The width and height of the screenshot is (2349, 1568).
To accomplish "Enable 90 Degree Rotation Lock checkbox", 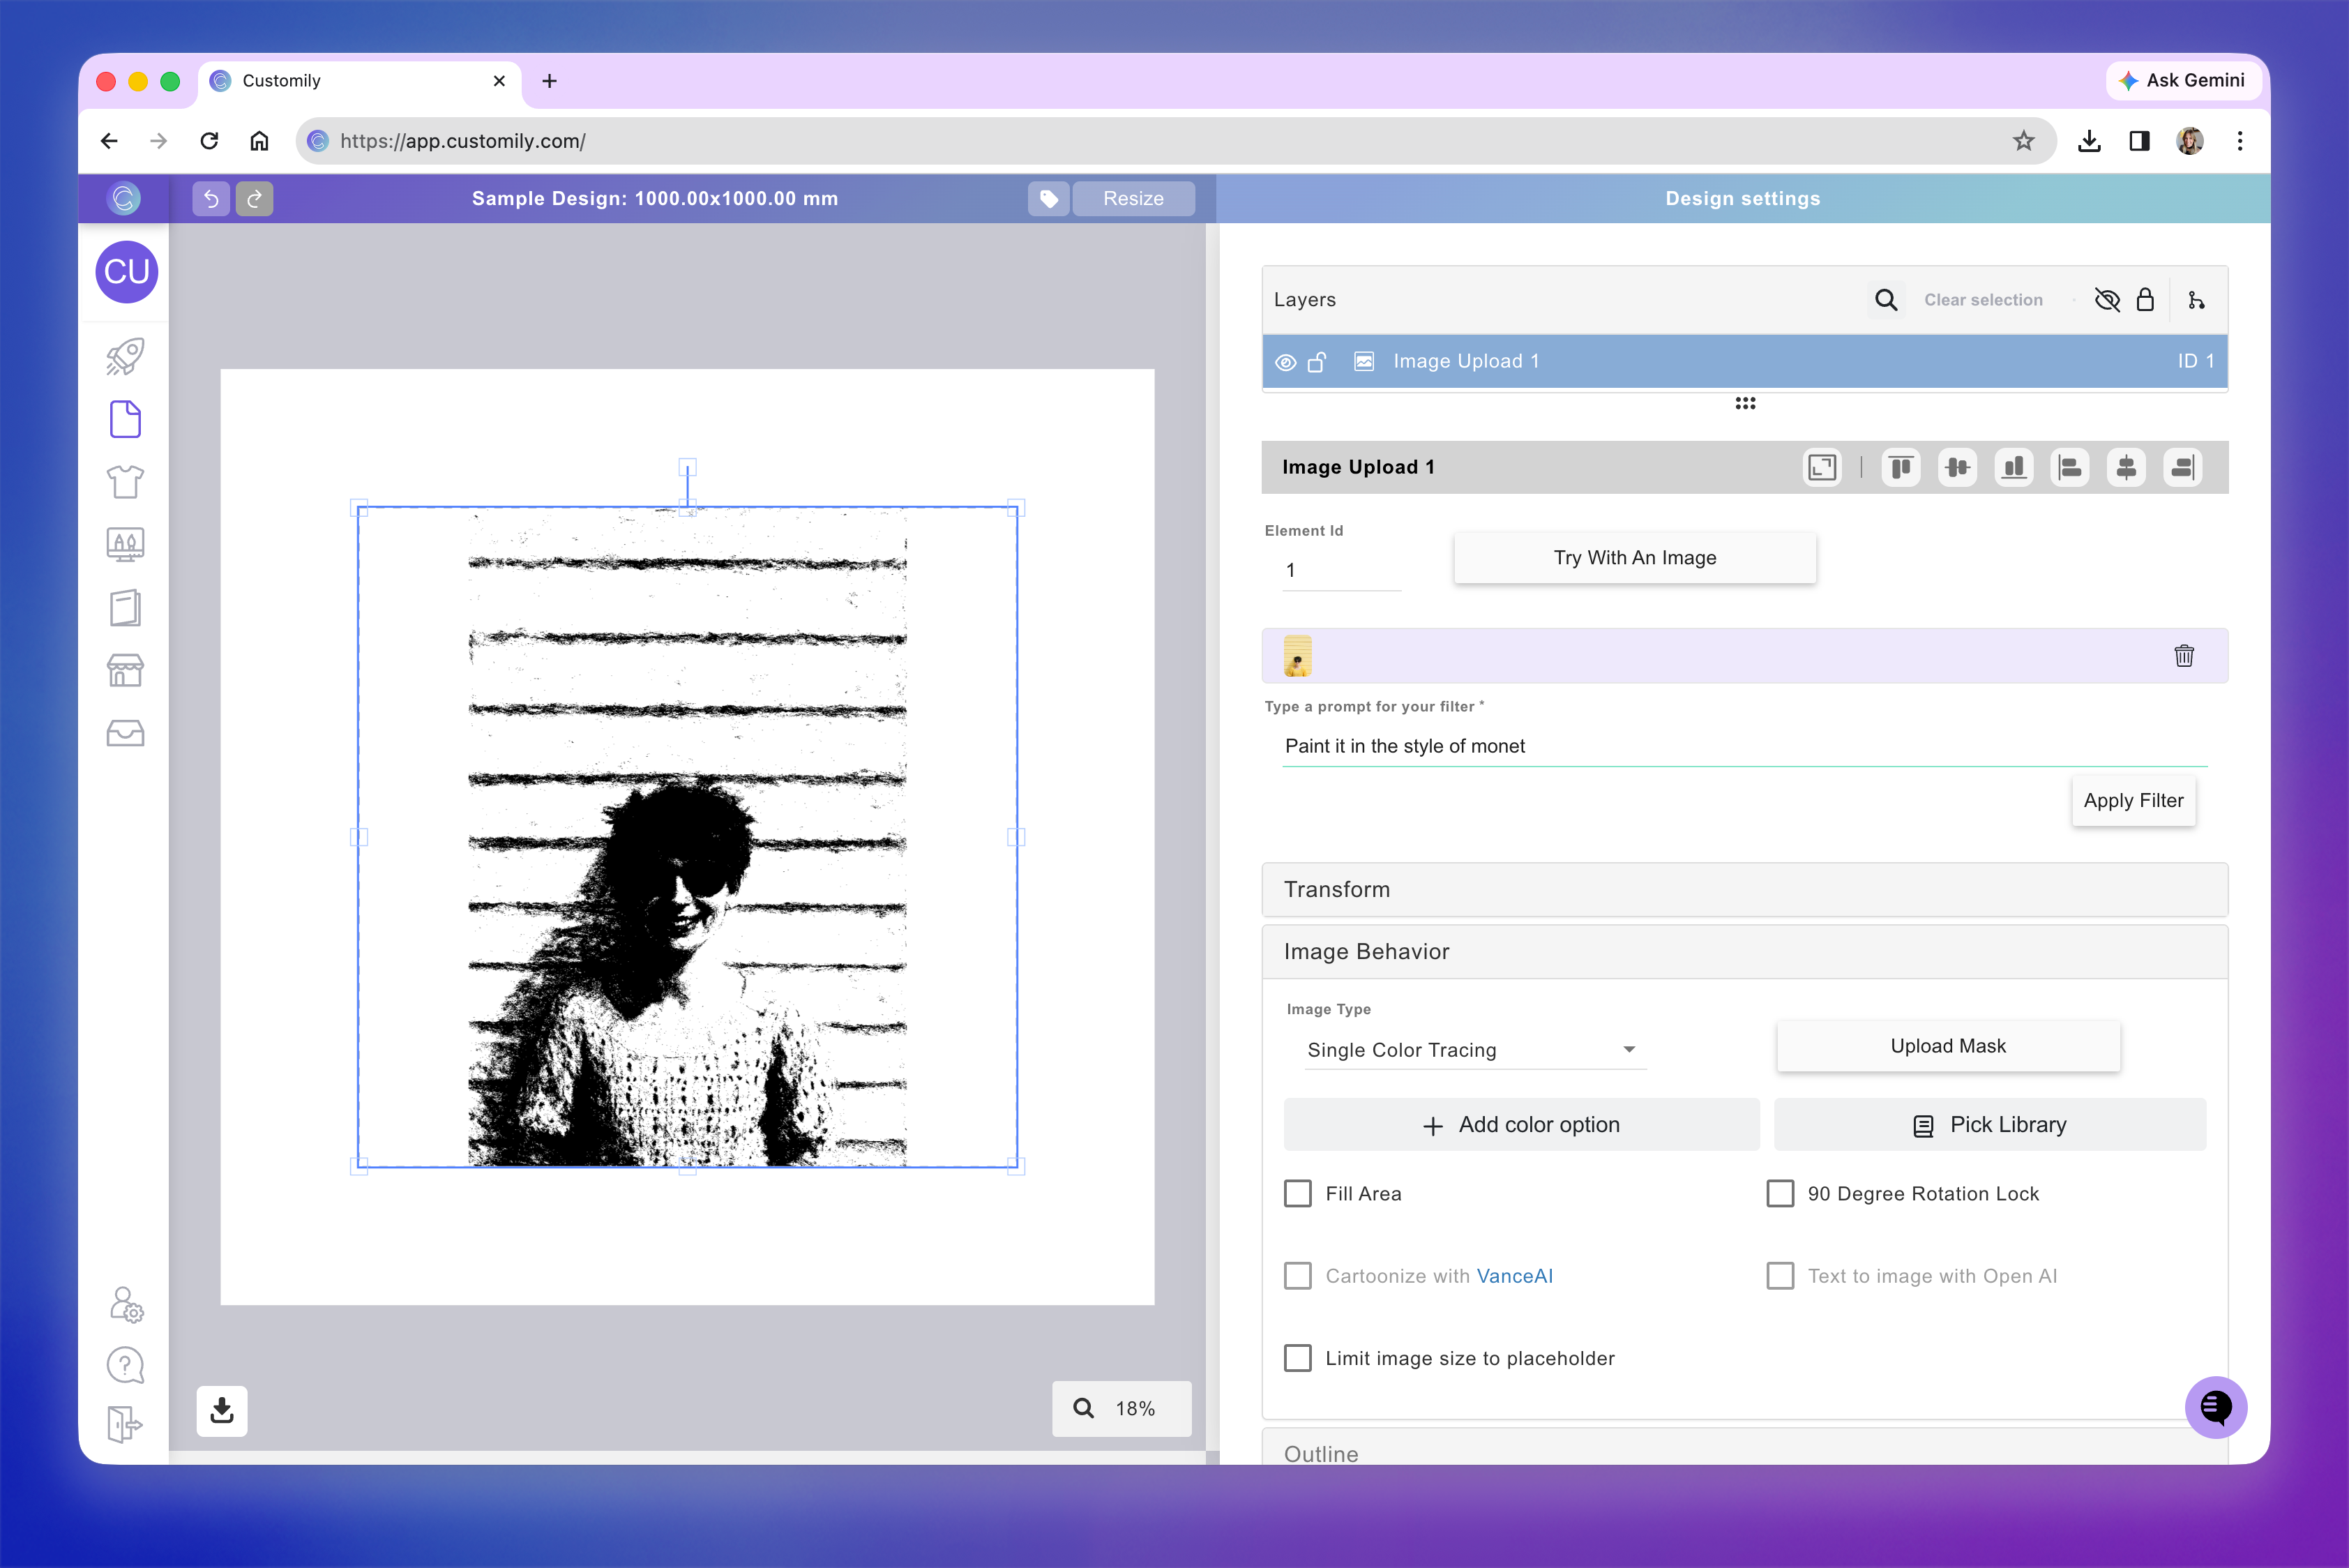I will click(x=1780, y=1194).
